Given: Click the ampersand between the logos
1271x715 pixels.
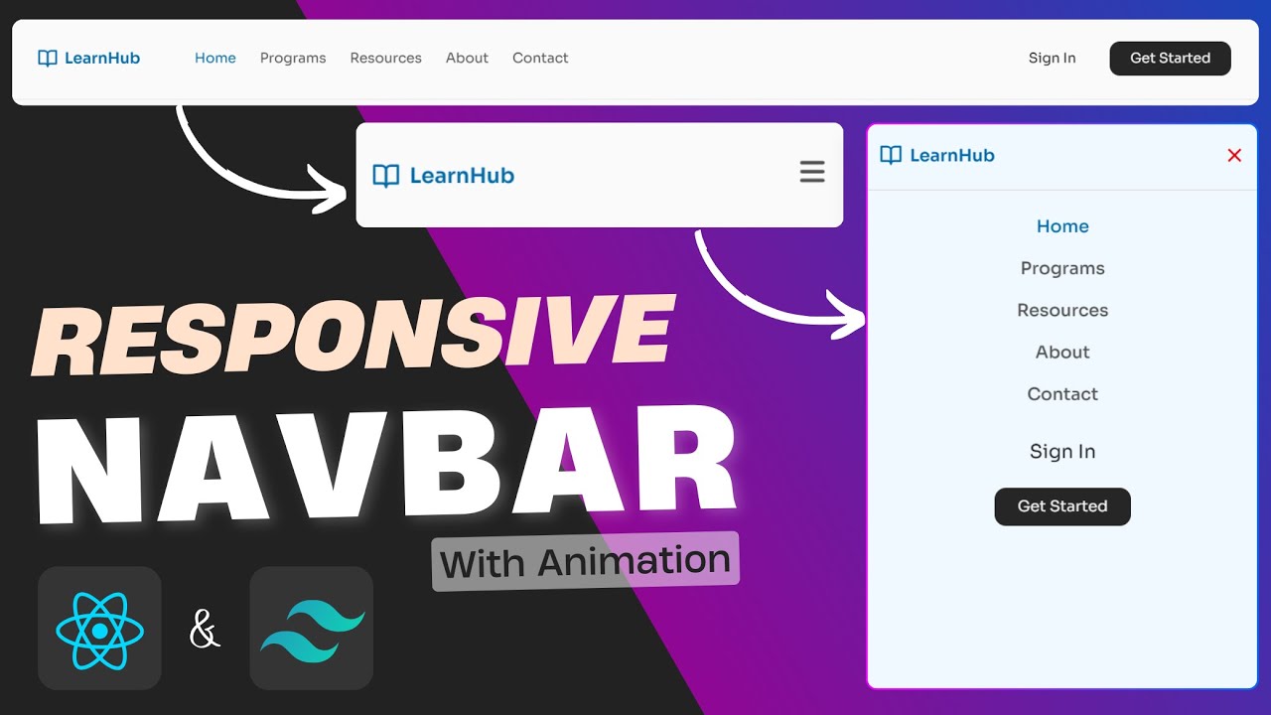Looking at the screenshot, I should pyautogui.click(x=205, y=631).
